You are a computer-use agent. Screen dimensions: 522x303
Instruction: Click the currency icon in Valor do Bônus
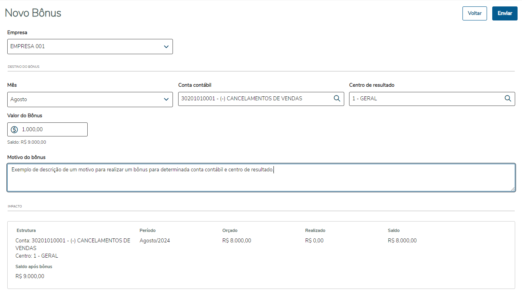click(x=14, y=130)
